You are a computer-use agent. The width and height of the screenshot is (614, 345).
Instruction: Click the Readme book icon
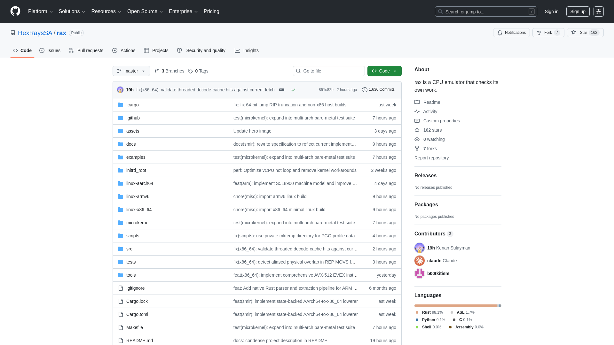click(x=417, y=102)
